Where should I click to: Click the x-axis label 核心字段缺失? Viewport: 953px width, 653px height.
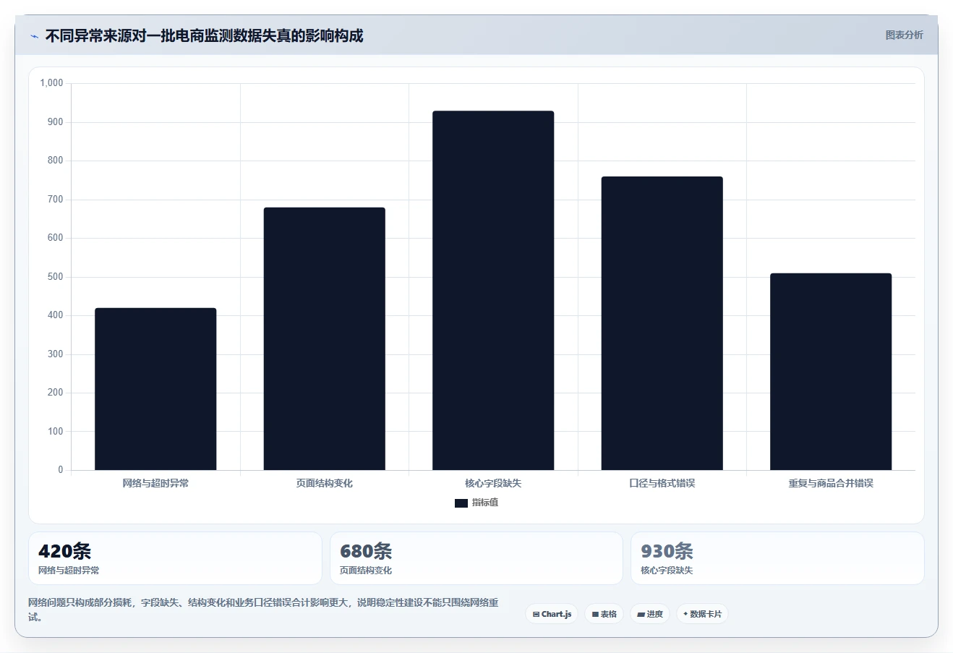pos(493,483)
